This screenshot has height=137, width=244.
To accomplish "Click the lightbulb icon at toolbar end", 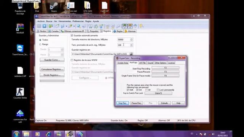I will (141, 26).
